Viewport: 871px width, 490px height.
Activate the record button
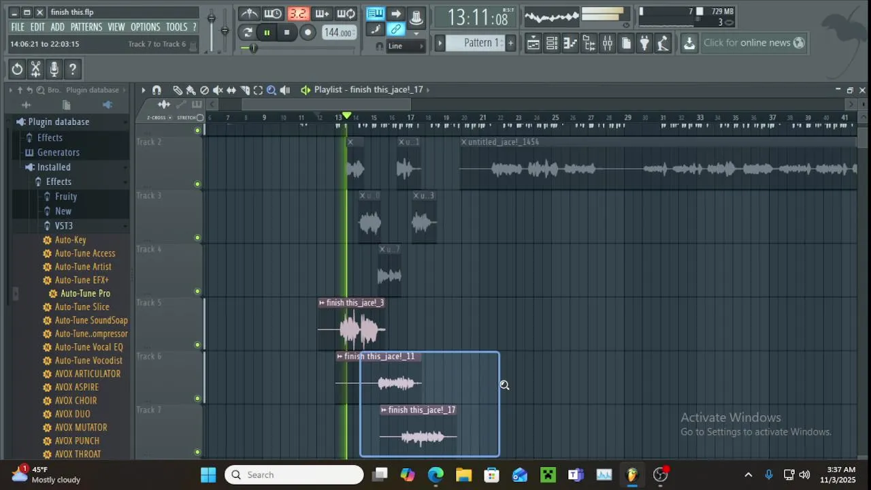(308, 32)
